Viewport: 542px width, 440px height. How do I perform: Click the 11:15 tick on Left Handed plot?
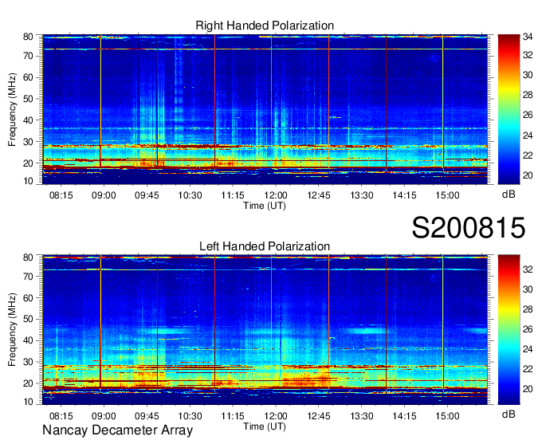(233, 416)
